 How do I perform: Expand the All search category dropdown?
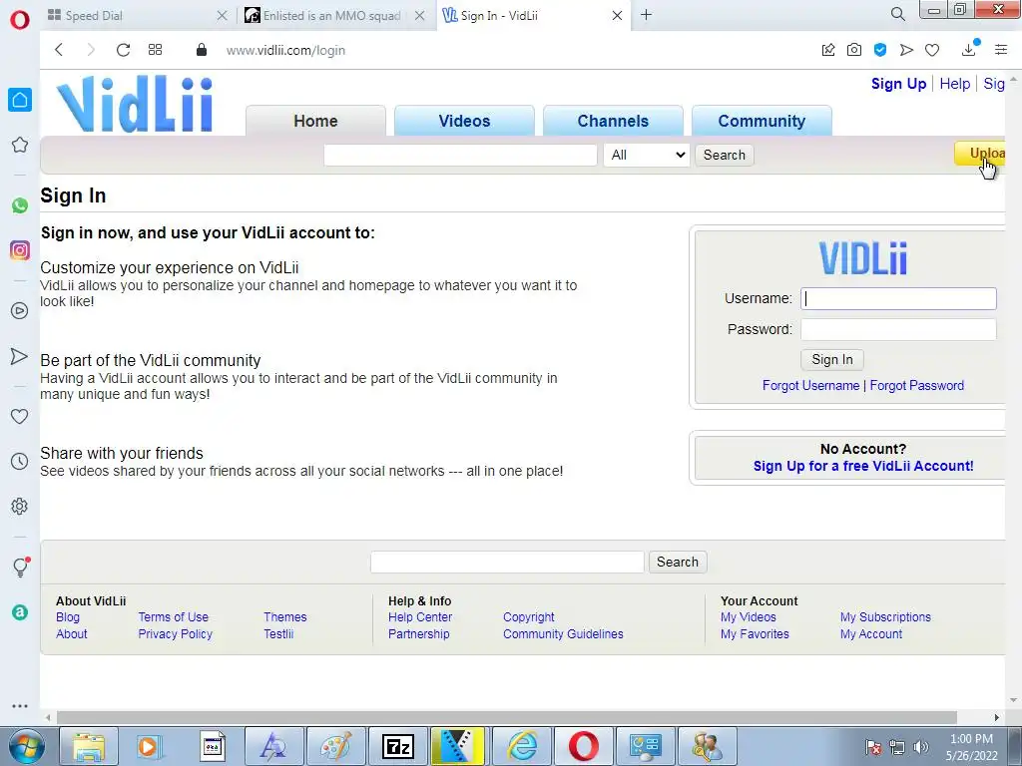[x=647, y=155]
